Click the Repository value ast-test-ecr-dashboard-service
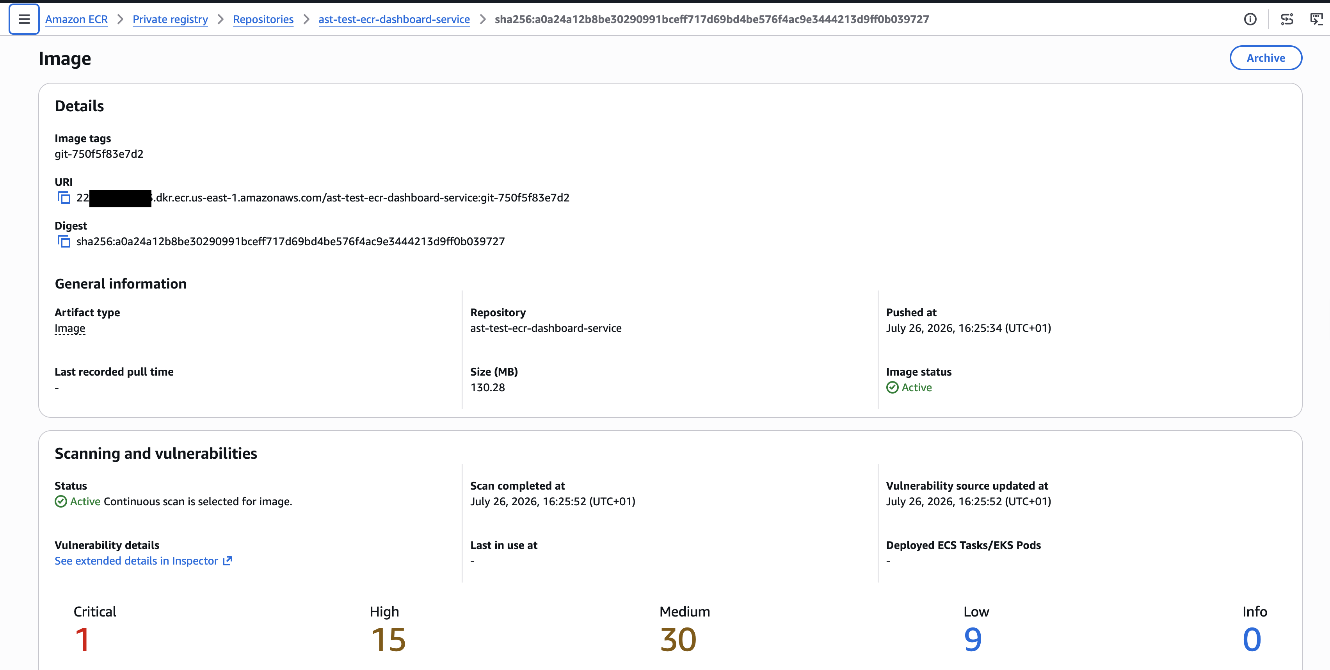 tap(546, 328)
